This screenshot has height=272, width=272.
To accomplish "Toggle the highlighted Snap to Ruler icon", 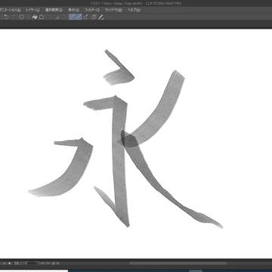I will (x=73, y=17).
